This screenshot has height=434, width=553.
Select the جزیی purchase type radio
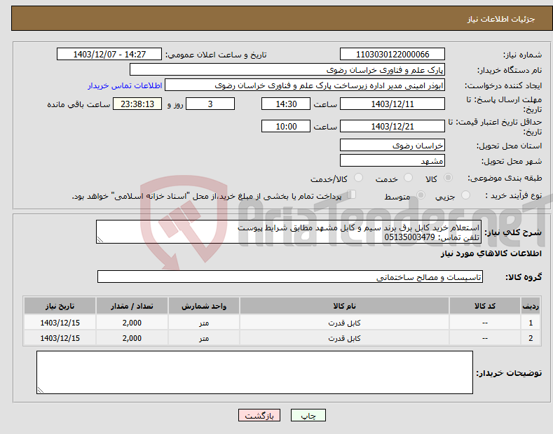tap(465, 195)
